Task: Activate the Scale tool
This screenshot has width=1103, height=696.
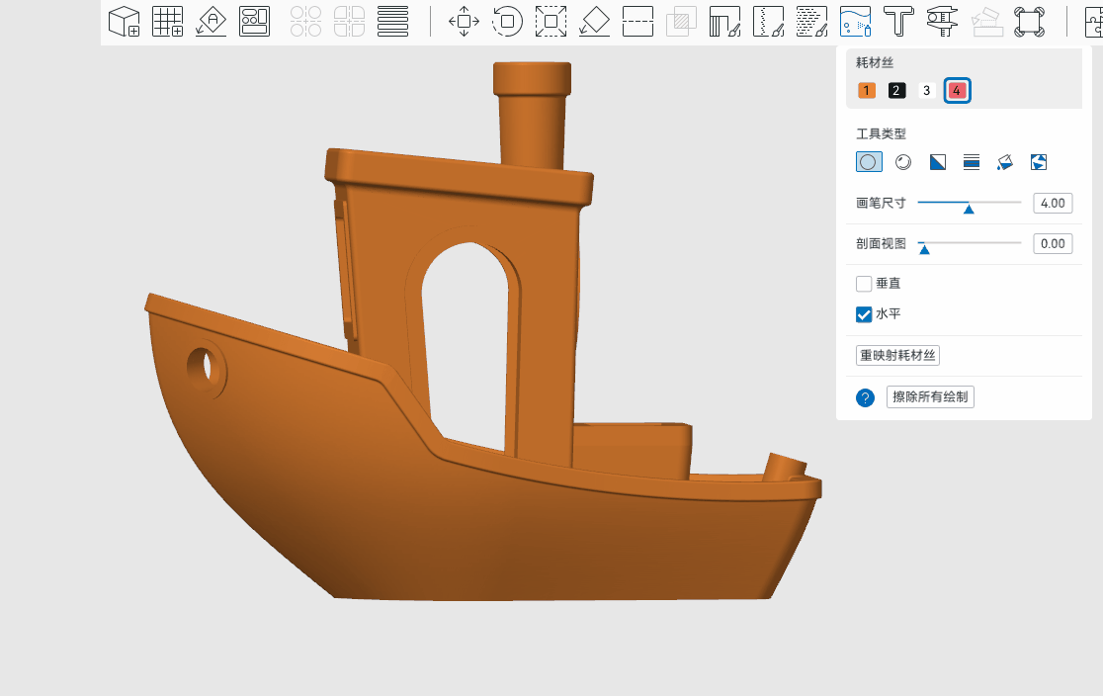Action: (551, 21)
